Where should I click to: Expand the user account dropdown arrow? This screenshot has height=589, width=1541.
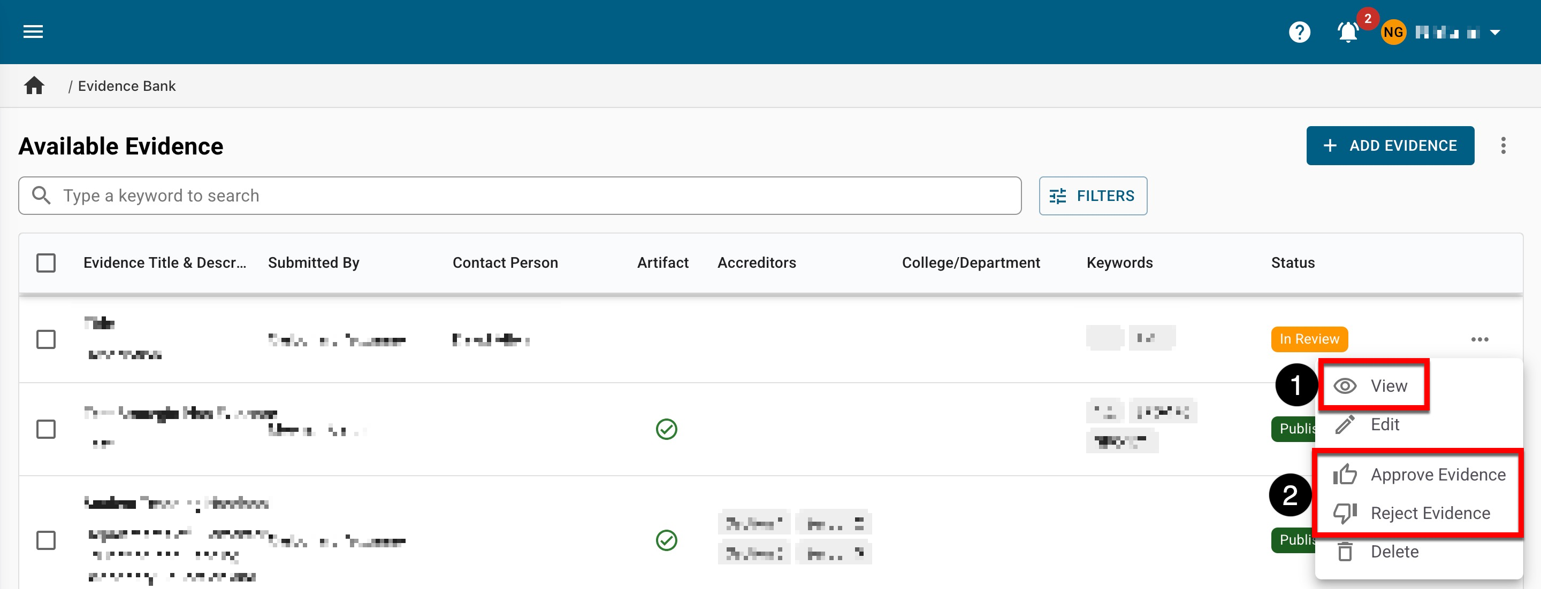coord(1495,32)
